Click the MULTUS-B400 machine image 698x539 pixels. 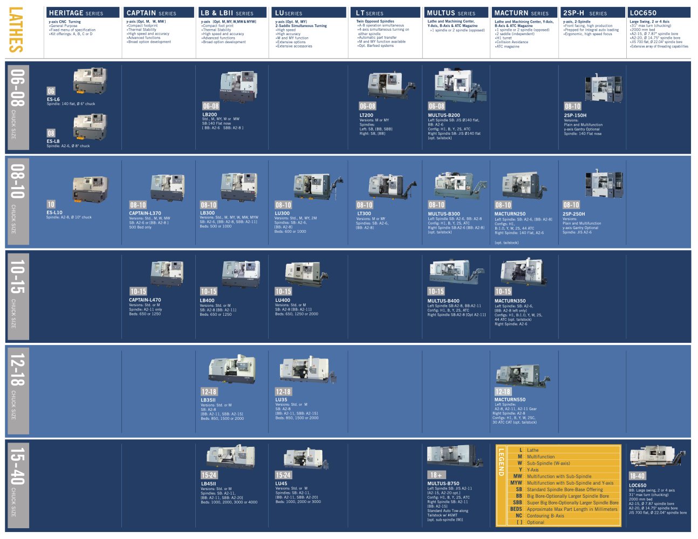[456, 273]
